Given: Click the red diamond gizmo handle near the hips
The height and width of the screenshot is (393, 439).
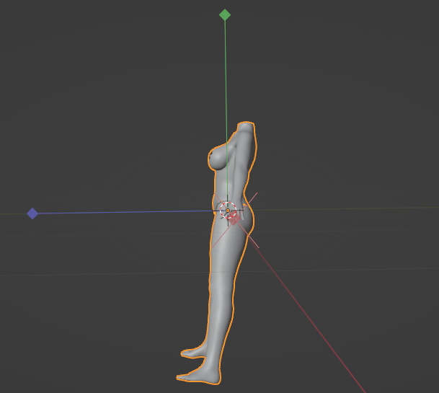Looking at the screenshot, I should coord(234,219).
